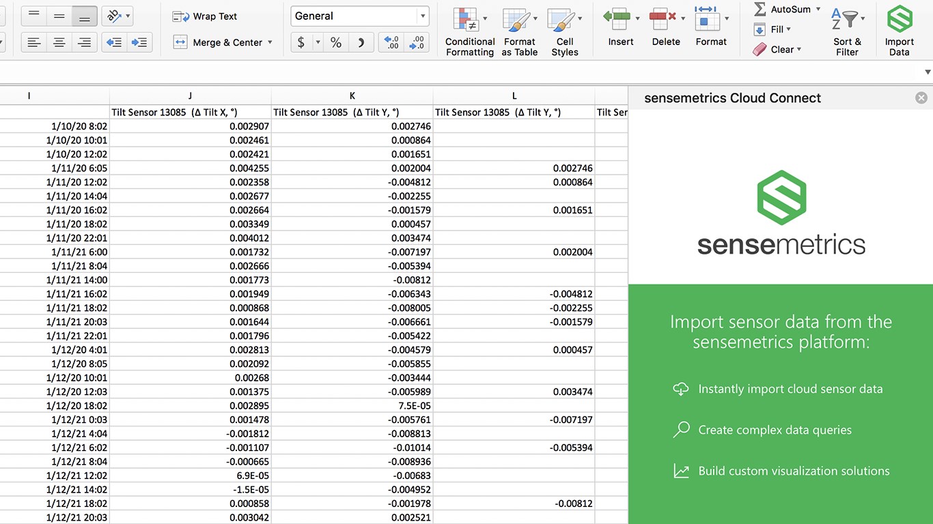
Task: Select the cell containing 7.5E-05
Action: tap(352, 406)
